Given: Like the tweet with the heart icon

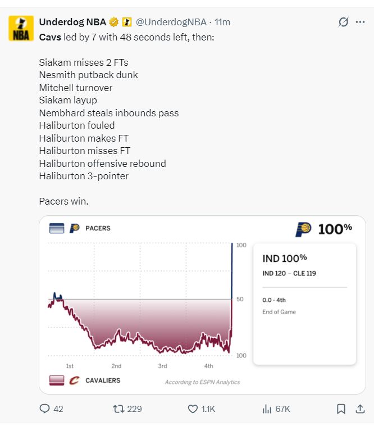Looking at the screenshot, I should click(x=193, y=409).
